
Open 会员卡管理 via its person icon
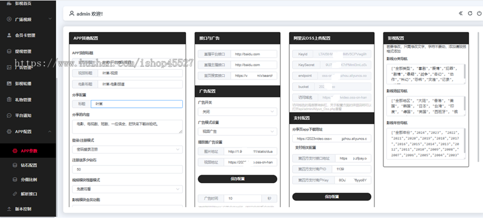9,36
